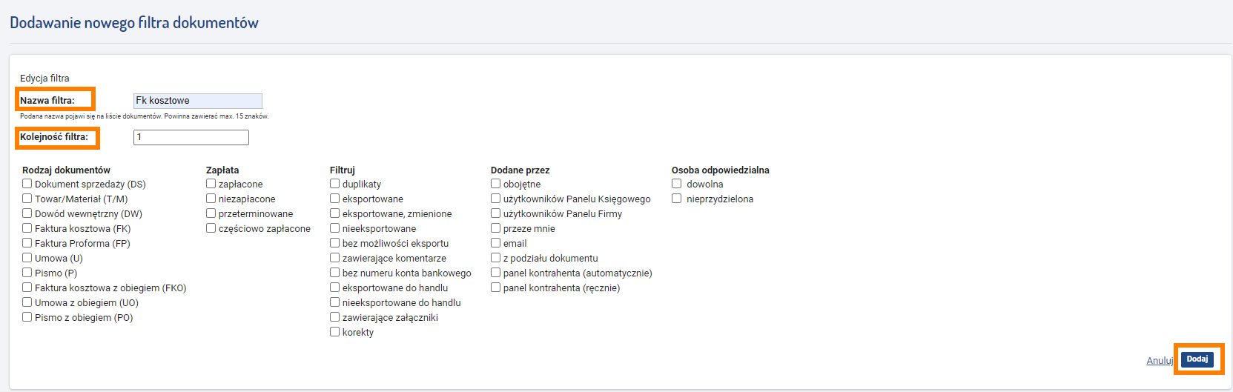Viewport: 1233px width, 392px height.
Task: Select przeterminowane payment checkbox
Action: coord(211,213)
